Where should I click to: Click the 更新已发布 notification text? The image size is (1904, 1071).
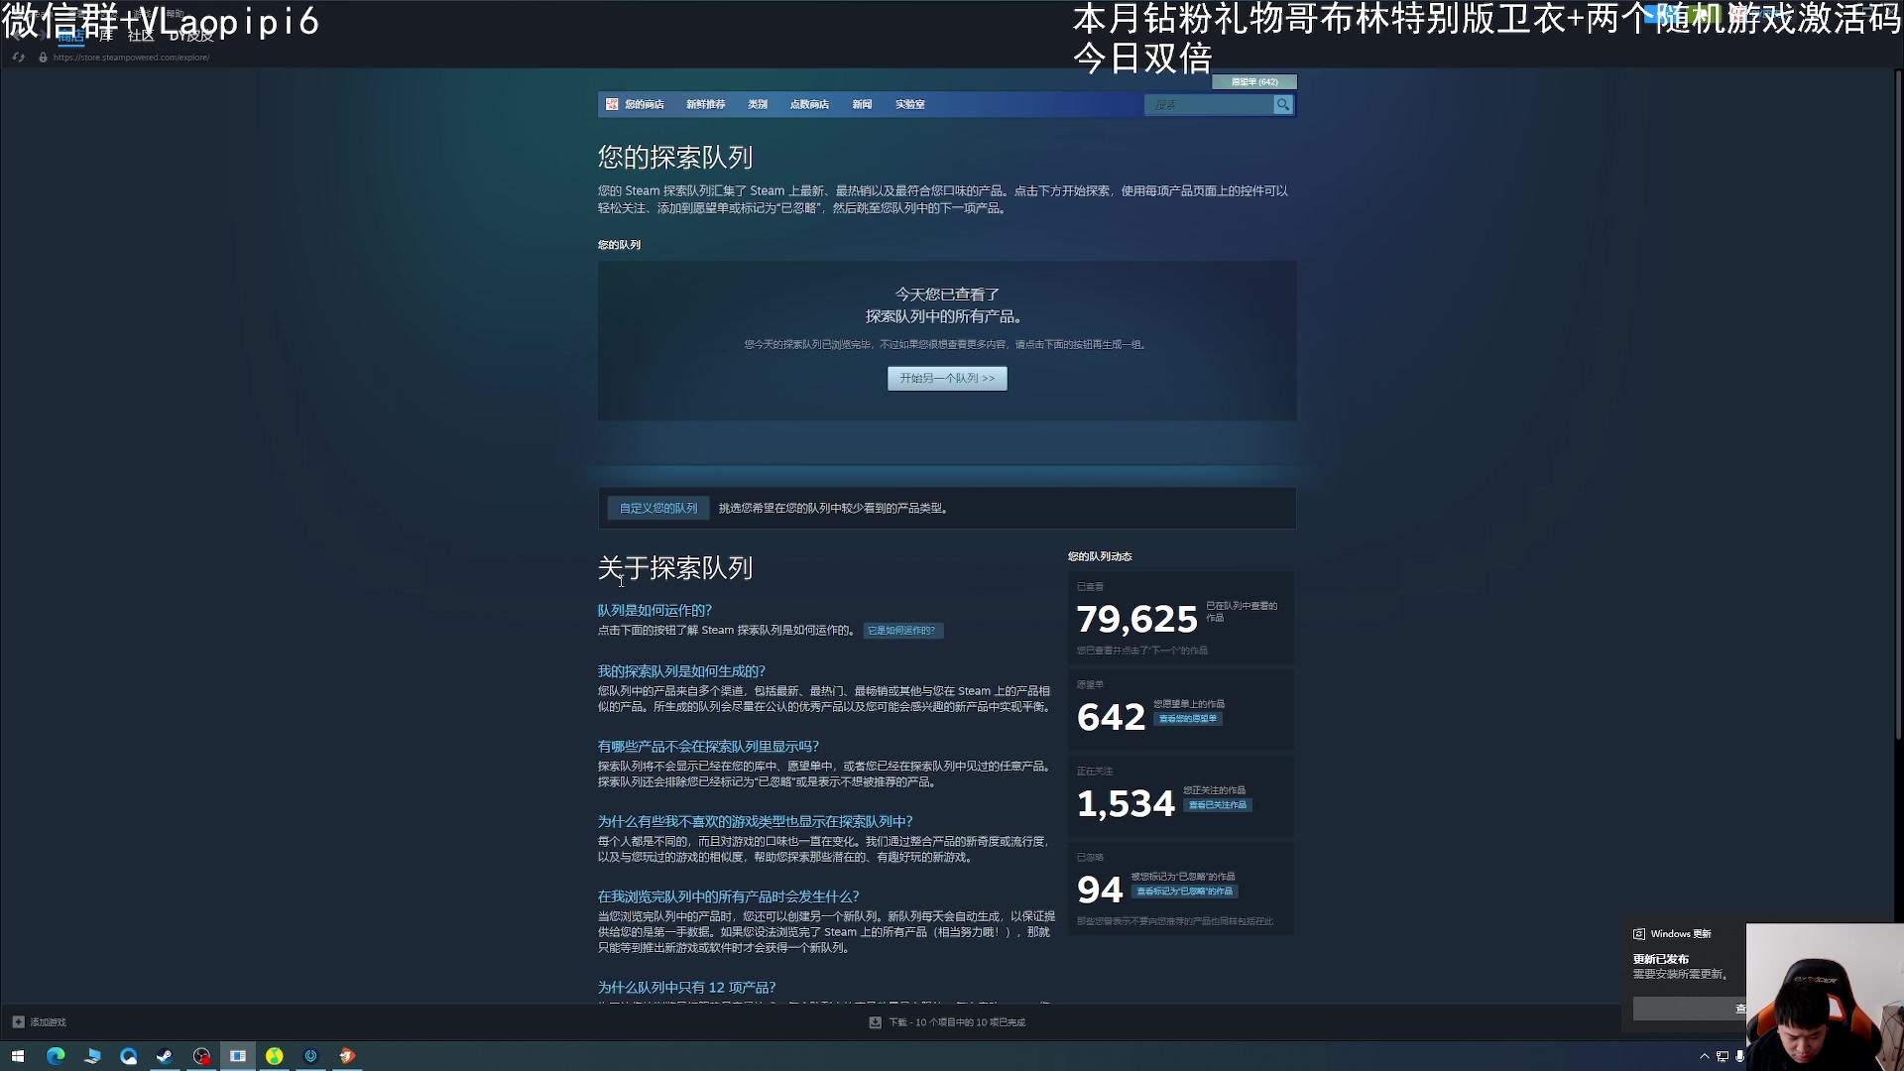click(1661, 959)
